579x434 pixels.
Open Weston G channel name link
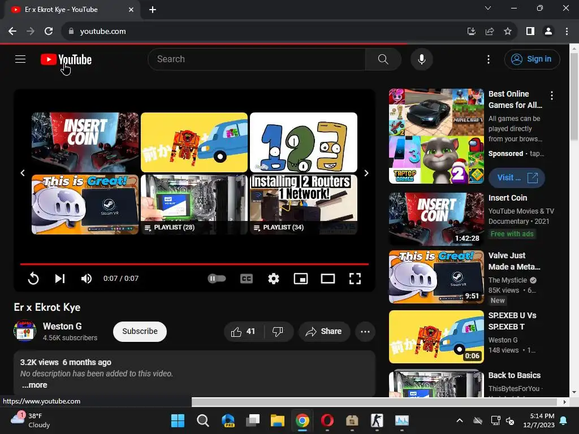coord(62,326)
